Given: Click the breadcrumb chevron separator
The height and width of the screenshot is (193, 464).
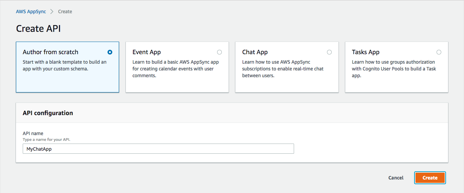Looking at the screenshot, I should pos(52,12).
